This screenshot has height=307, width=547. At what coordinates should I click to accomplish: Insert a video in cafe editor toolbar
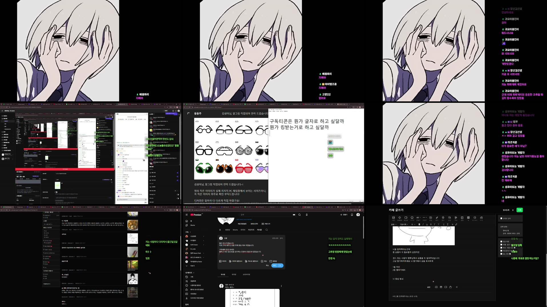[406, 218]
